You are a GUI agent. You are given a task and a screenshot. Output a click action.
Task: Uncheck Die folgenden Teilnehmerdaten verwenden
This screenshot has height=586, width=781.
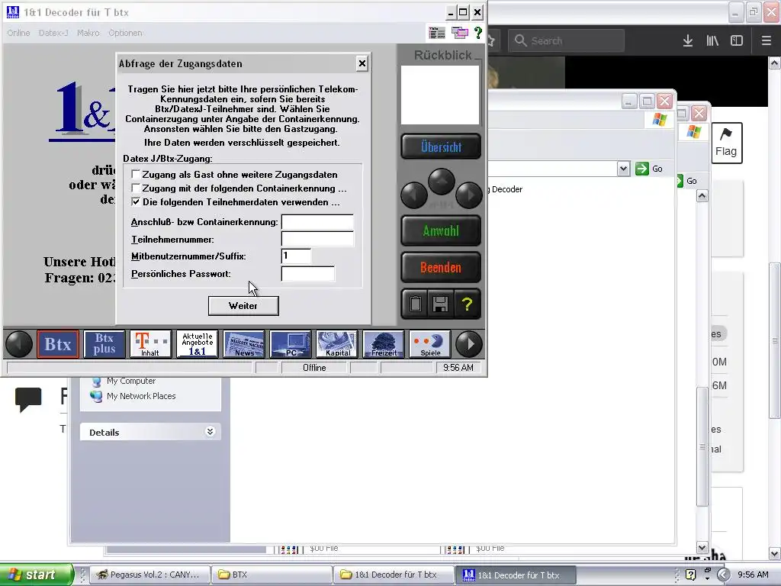(x=136, y=201)
